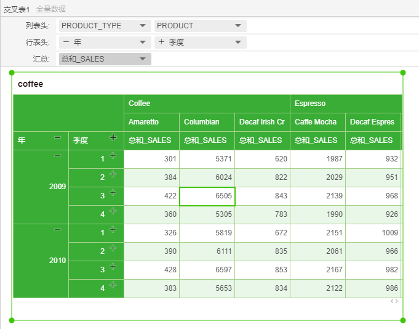Switch to the 全量数据 tab
This screenshot has width=419, height=329.
[51, 9]
